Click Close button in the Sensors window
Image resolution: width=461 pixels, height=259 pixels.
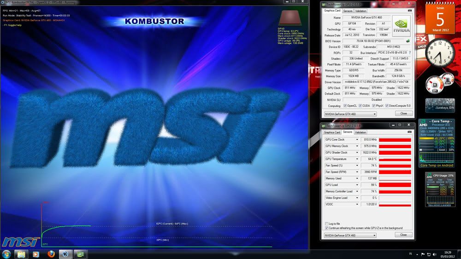coord(403,235)
